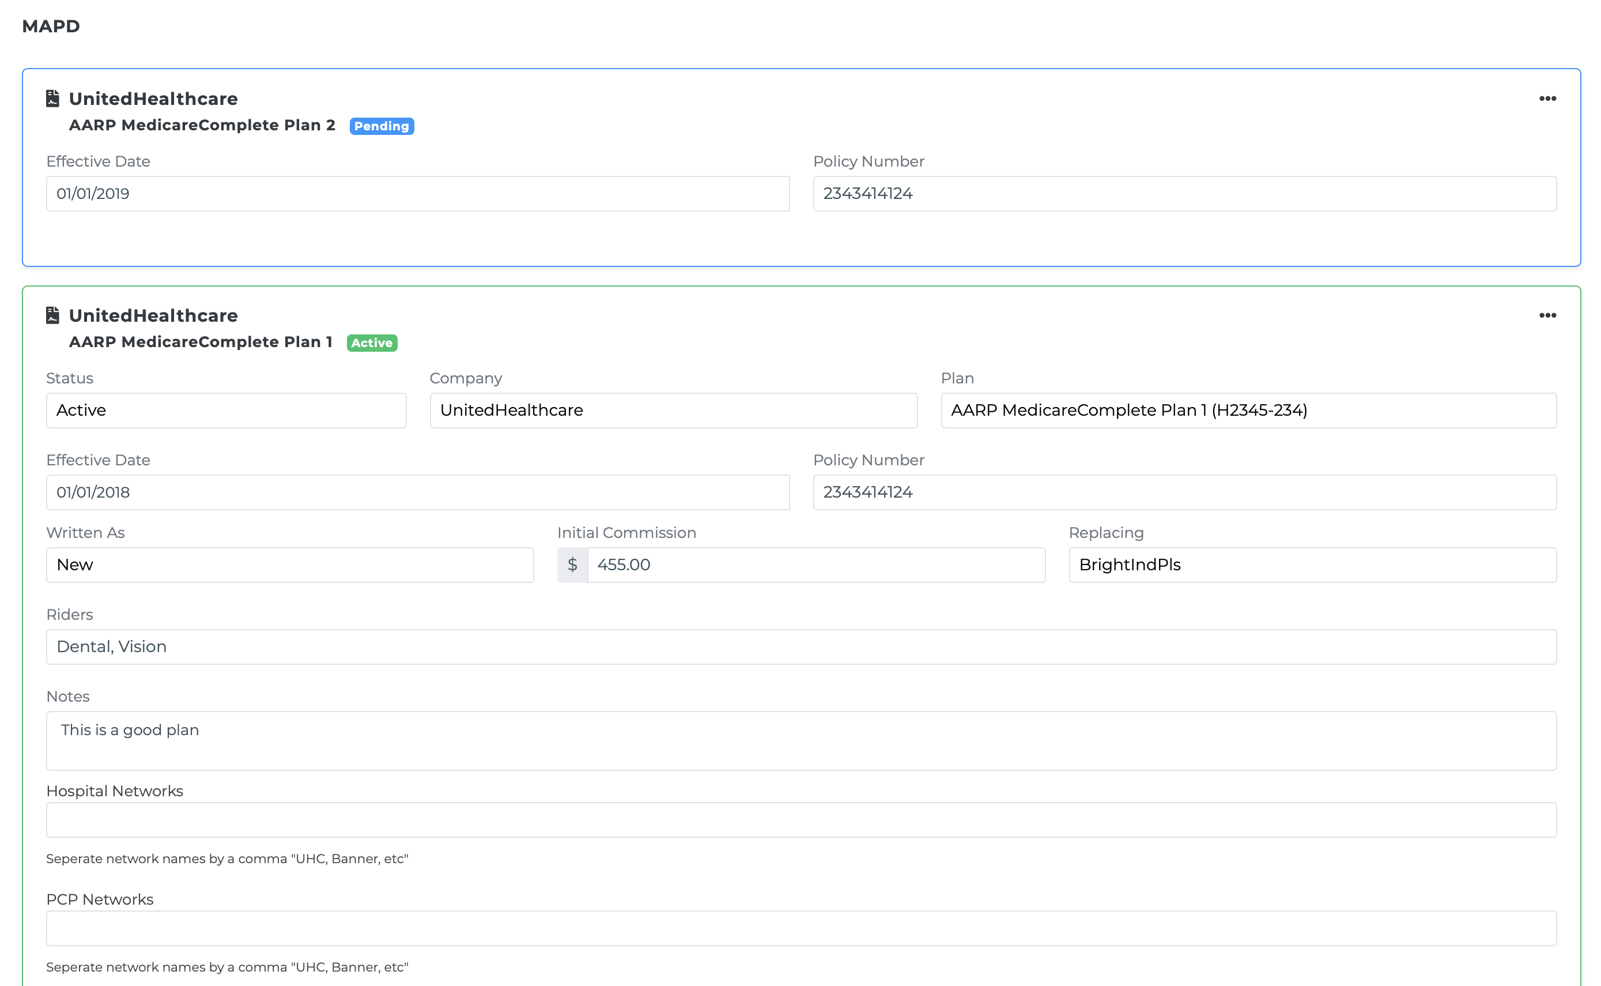Image resolution: width=1601 pixels, height=986 pixels.
Task: Click the MAPD section heading
Action: (51, 26)
